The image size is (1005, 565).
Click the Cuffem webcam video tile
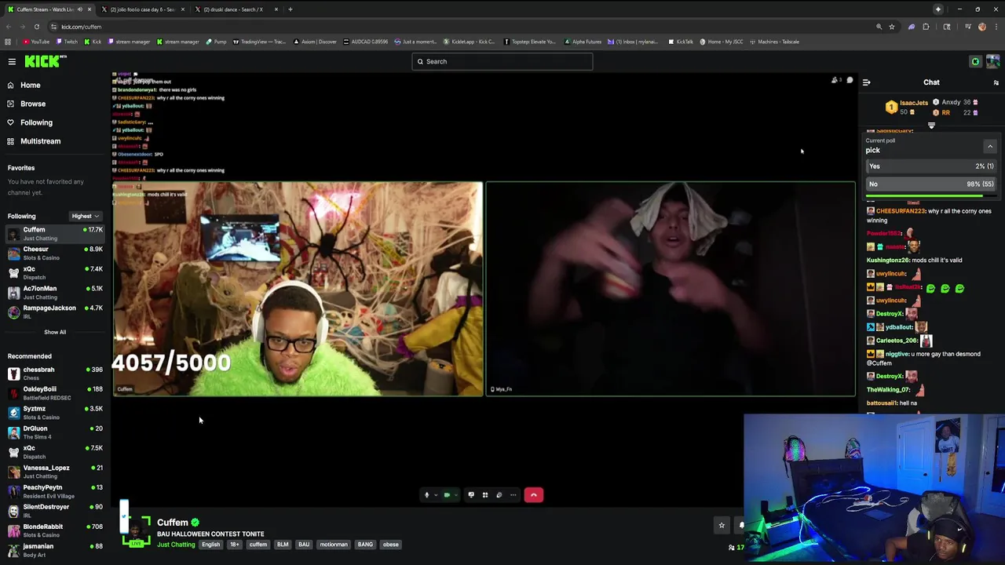tap(298, 289)
